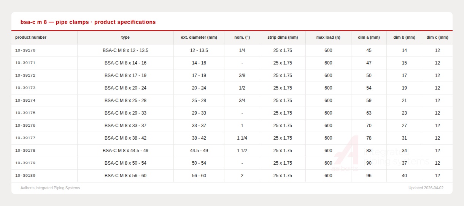Select the dim a value 96
The height and width of the screenshot is (206, 464).
(369, 176)
